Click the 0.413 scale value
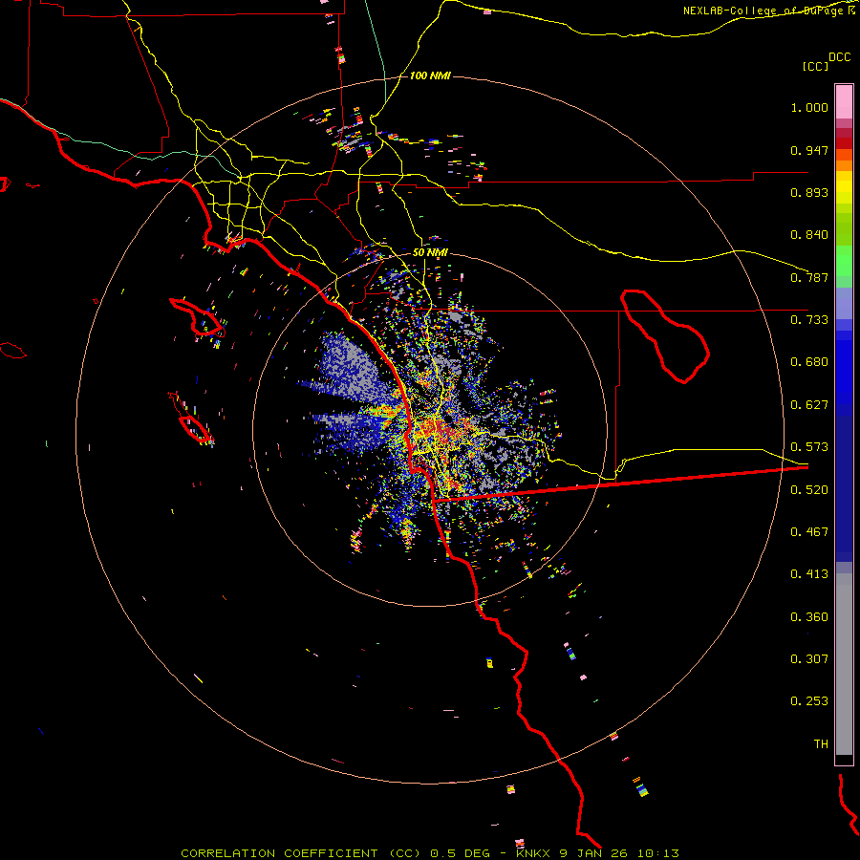 tap(809, 574)
